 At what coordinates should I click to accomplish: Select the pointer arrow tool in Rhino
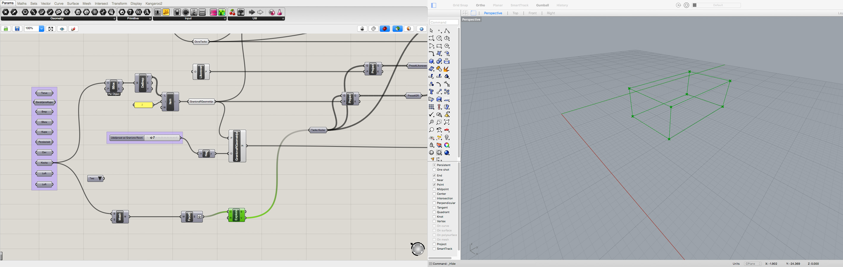pos(431,31)
